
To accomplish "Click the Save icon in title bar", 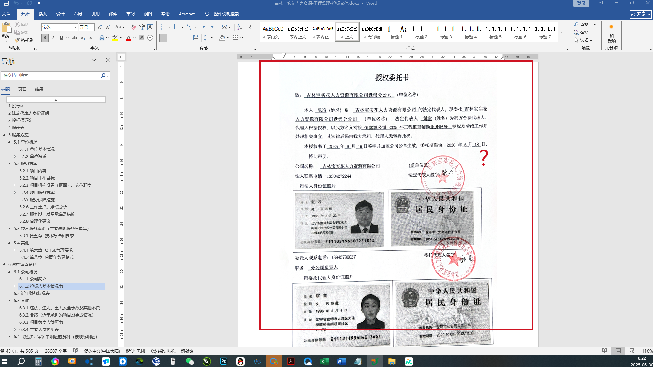I will 6,3.
